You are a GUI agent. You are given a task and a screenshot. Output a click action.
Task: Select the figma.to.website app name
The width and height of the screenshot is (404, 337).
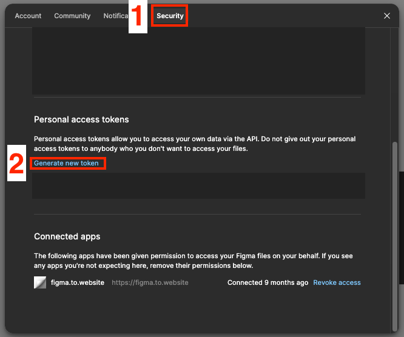pyautogui.click(x=78, y=282)
